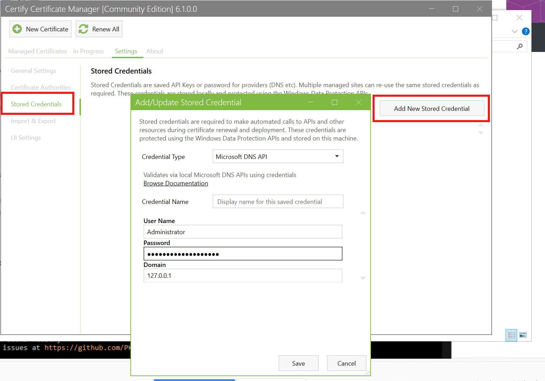Switch to large icons view in background window
Viewport: 545px width, 381px height.
click(523, 335)
